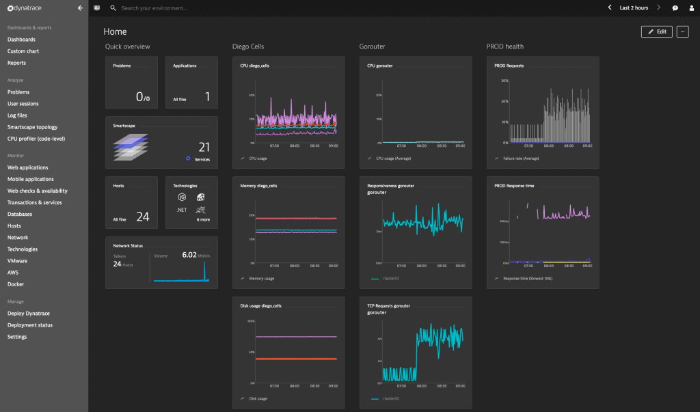Open Deploy Dynatrace
This screenshot has height=412, width=700.
coord(29,314)
